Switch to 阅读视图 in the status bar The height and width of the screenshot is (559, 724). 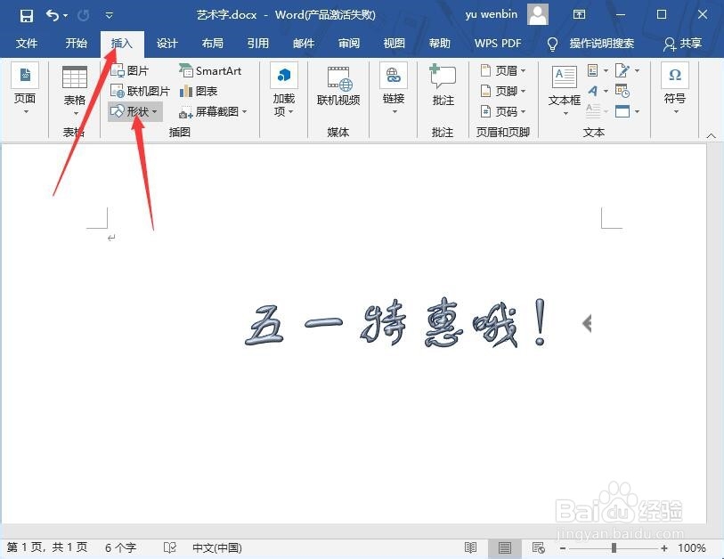[471, 547]
